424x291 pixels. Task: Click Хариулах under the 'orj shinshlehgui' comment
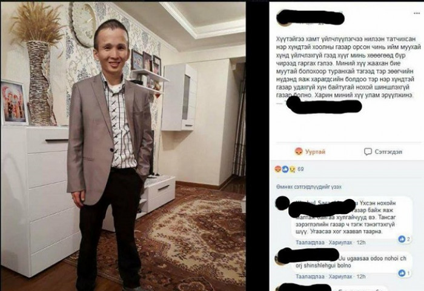[340, 276]
